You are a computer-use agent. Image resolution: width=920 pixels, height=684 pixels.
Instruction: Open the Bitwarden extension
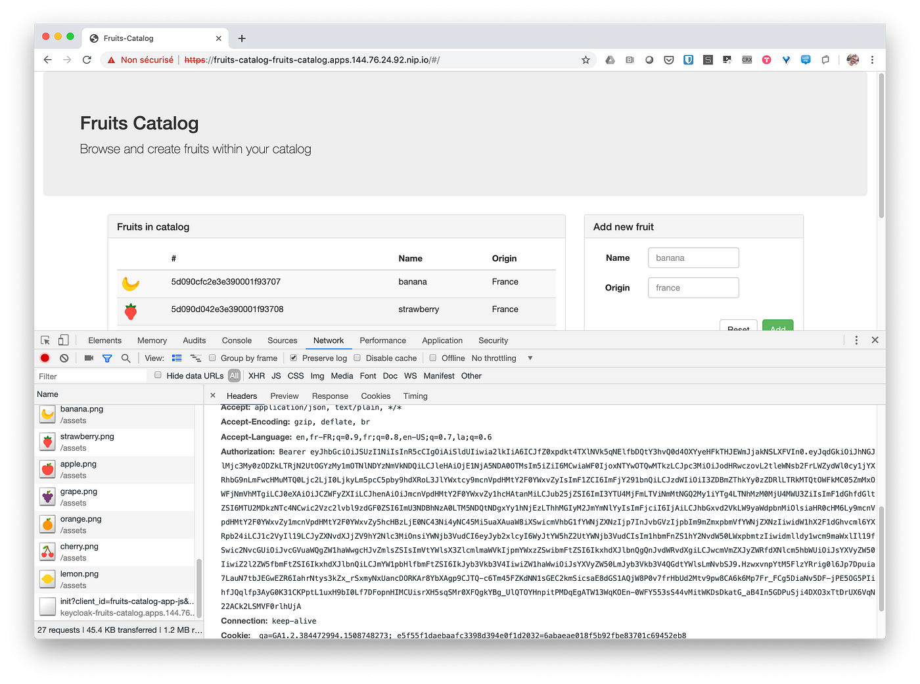pos(688,60)
